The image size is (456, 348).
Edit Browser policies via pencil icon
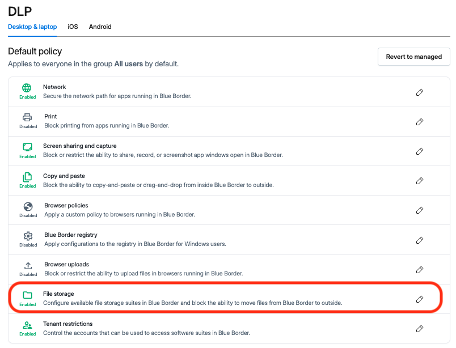tap(419, 210)
